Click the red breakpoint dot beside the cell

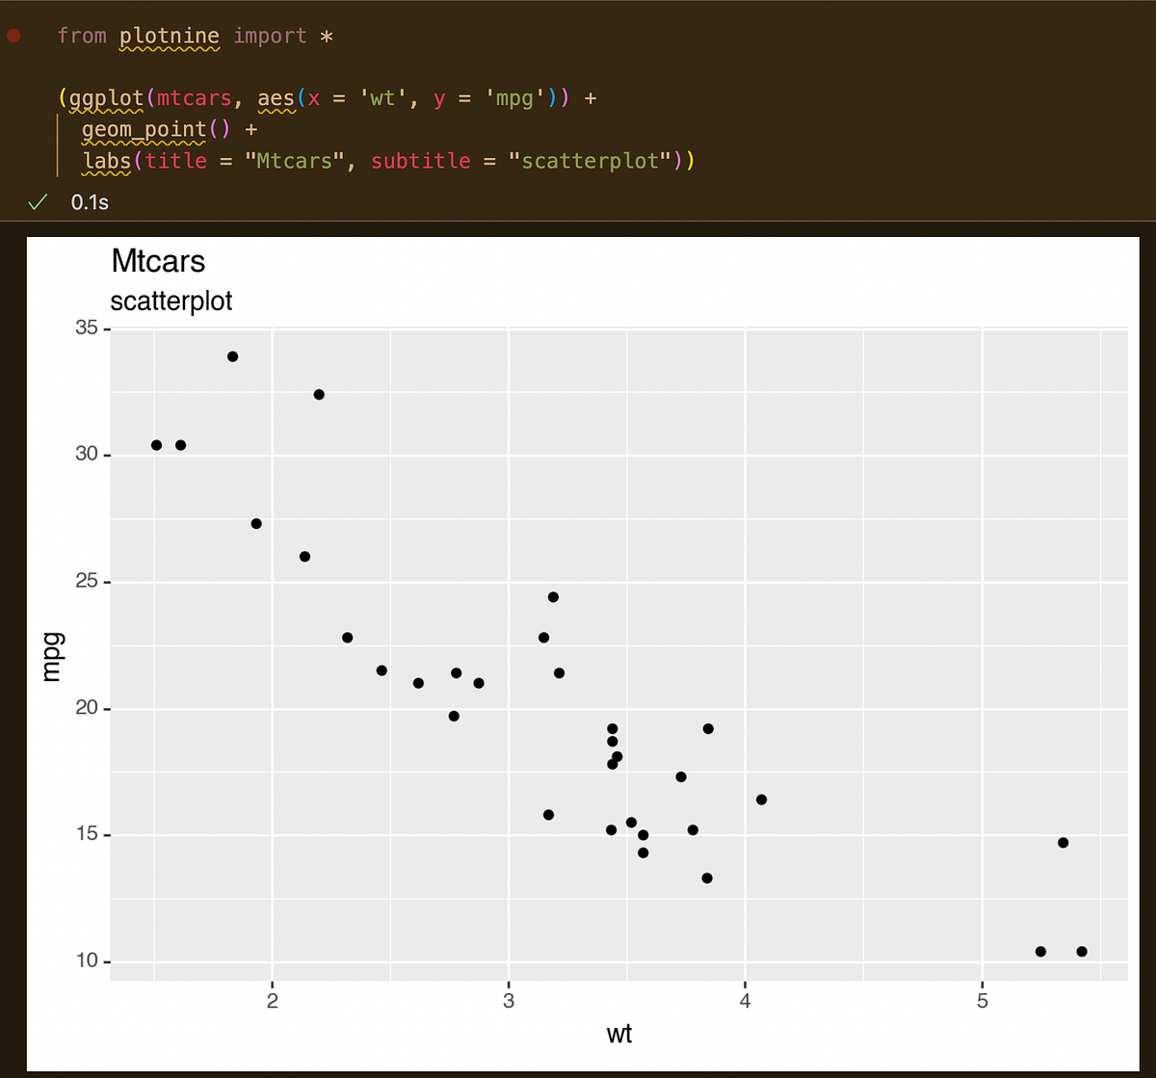click(x=14, y=35)
